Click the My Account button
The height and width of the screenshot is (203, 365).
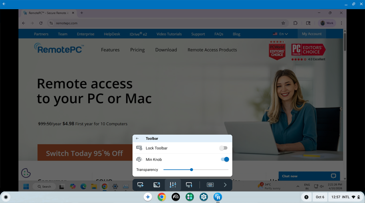[x=312, y=34]
